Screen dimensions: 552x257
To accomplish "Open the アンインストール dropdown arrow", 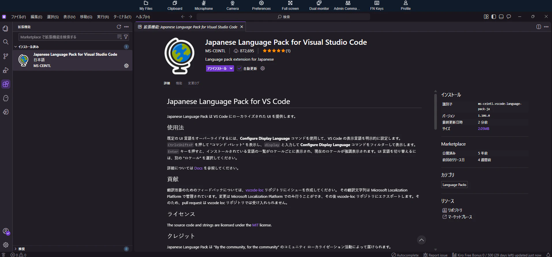I will pos(231,68).
